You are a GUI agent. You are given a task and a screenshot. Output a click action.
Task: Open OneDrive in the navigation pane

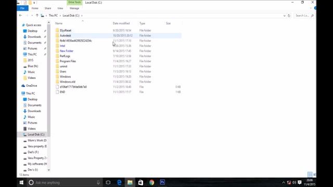(x=31, y=86)
